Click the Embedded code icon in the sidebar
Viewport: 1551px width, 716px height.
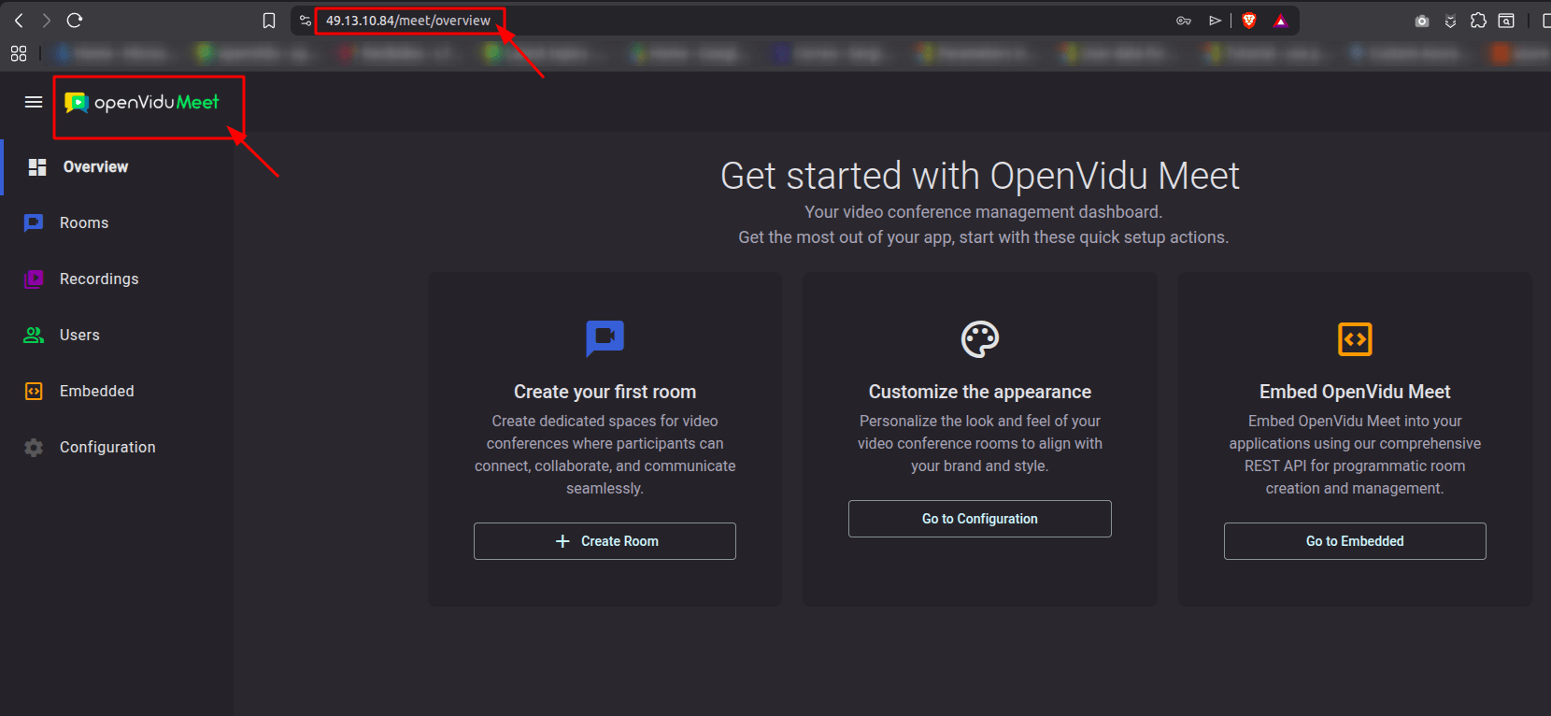point(34,391)
